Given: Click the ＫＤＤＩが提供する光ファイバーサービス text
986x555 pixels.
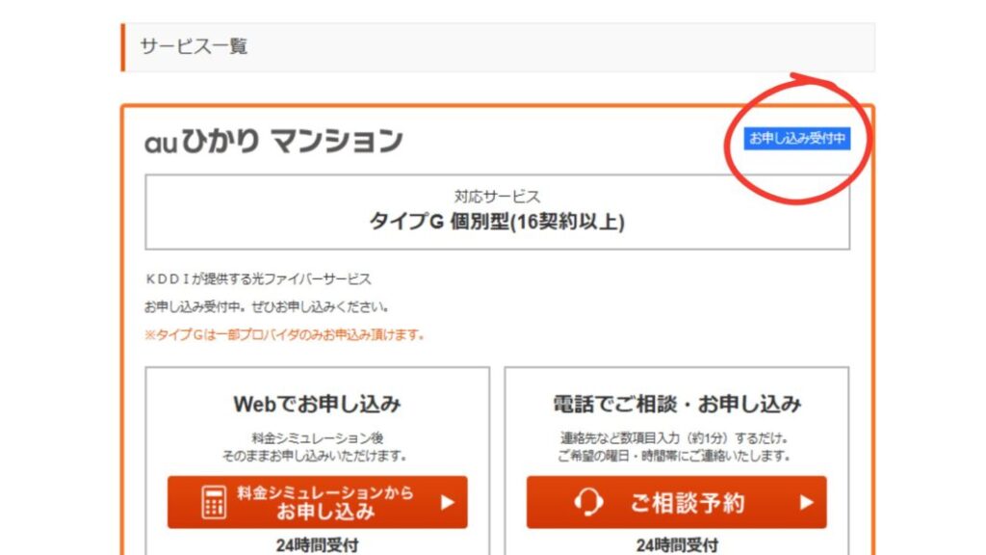Looking at the screenshot, I should [x=258, y=278].
